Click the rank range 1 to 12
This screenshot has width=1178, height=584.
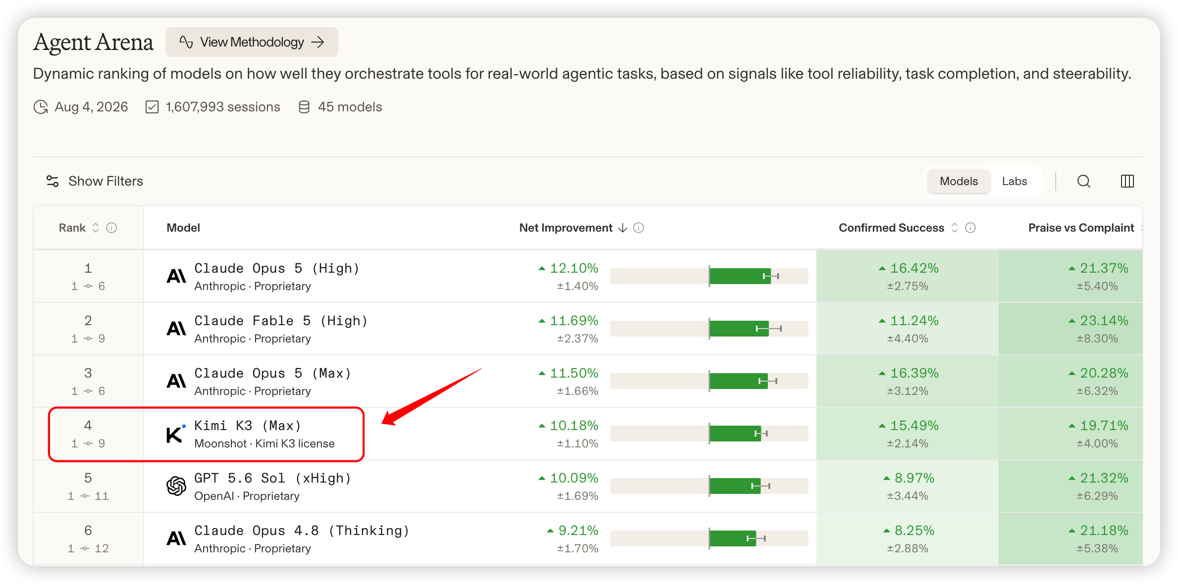tap(88, 548)
